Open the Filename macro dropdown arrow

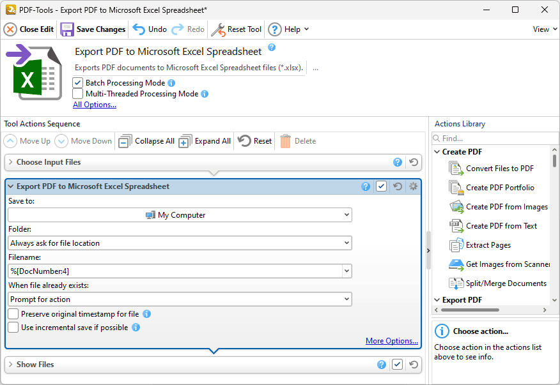pyautogui.click(x=346, y=271)
